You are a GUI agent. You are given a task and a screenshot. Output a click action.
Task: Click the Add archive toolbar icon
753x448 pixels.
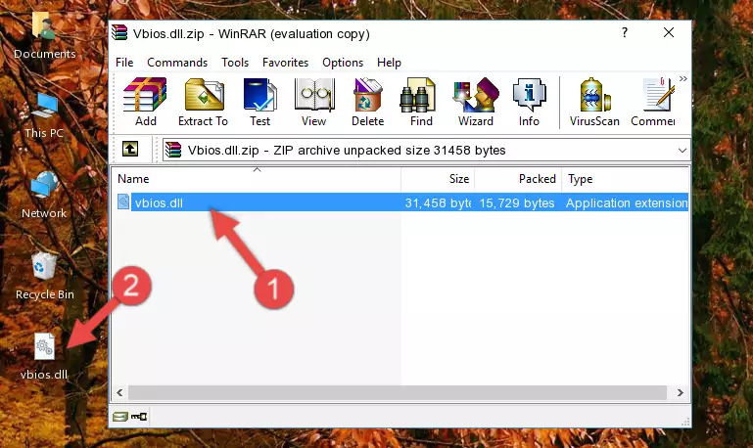pos(145,102)
